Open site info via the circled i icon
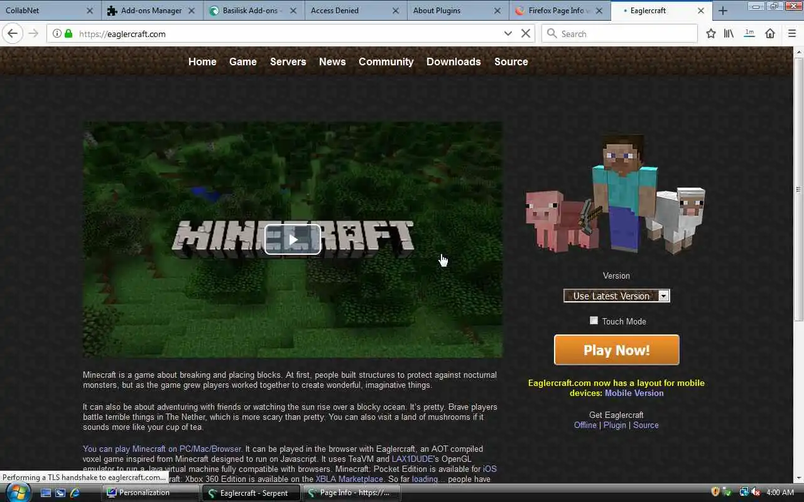The width and height of the screenshot is (804, 502). 57,34
